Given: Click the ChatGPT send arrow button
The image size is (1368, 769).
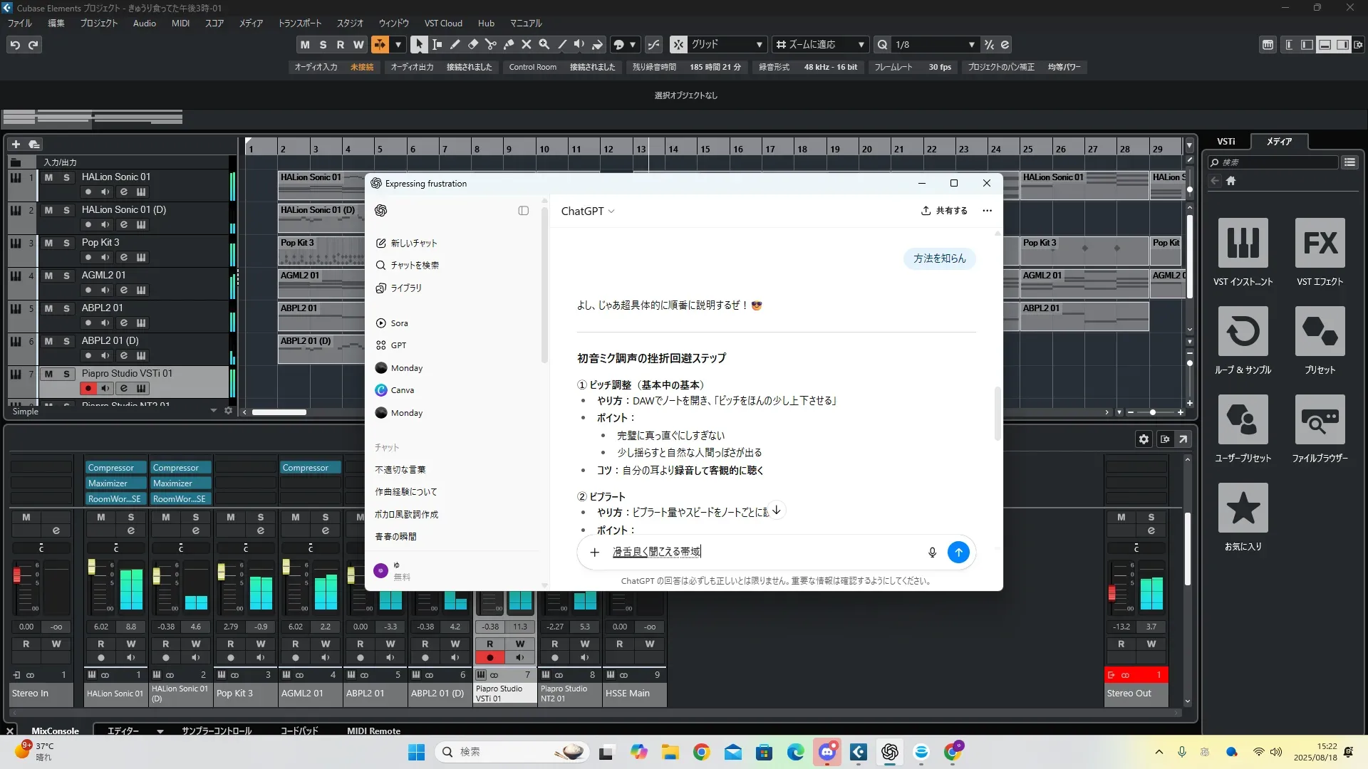Looking at the screenshot, I should pos(958,552).
